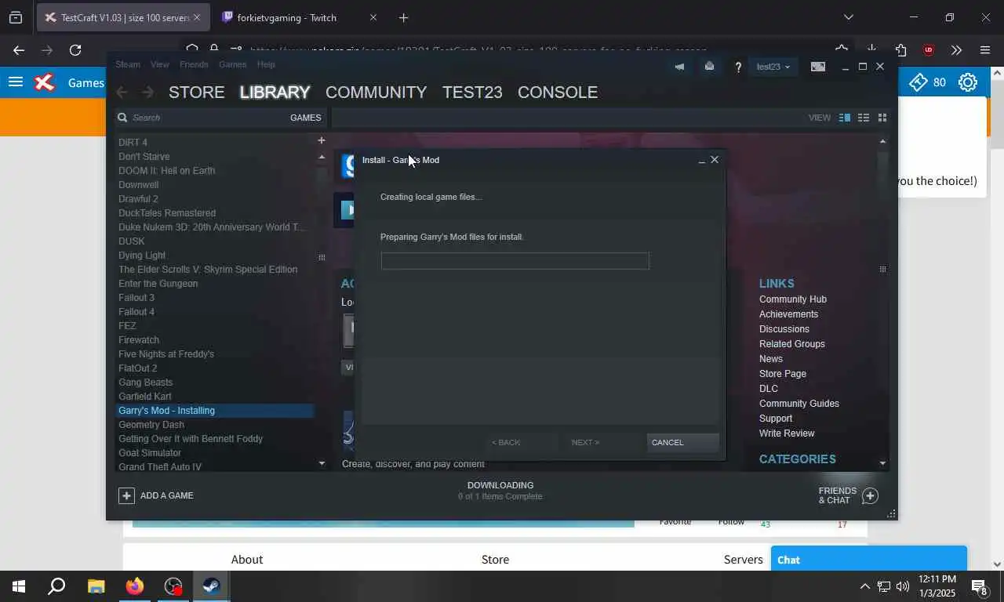The image size is (1004, 602).
Task: Open GAMES filter dropdown beside search
Action: tap(305, 118)
